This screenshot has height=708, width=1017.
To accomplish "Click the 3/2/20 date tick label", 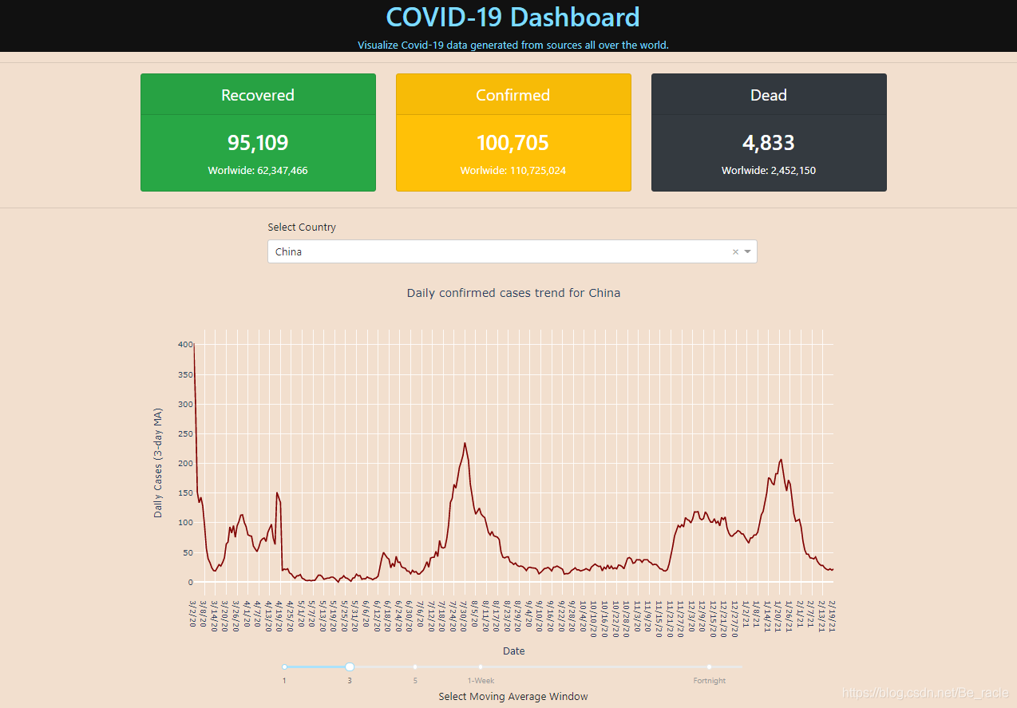I will (193, 613).
